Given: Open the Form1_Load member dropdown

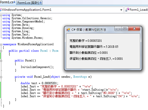Looking at the screenshot, I should tap(136, 10).
